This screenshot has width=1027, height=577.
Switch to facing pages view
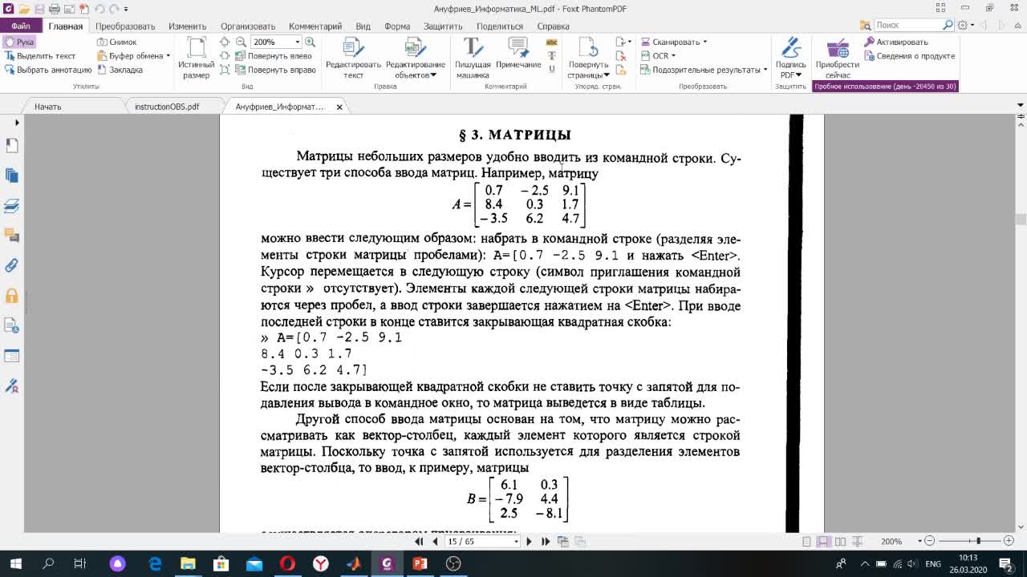(839, 542)
